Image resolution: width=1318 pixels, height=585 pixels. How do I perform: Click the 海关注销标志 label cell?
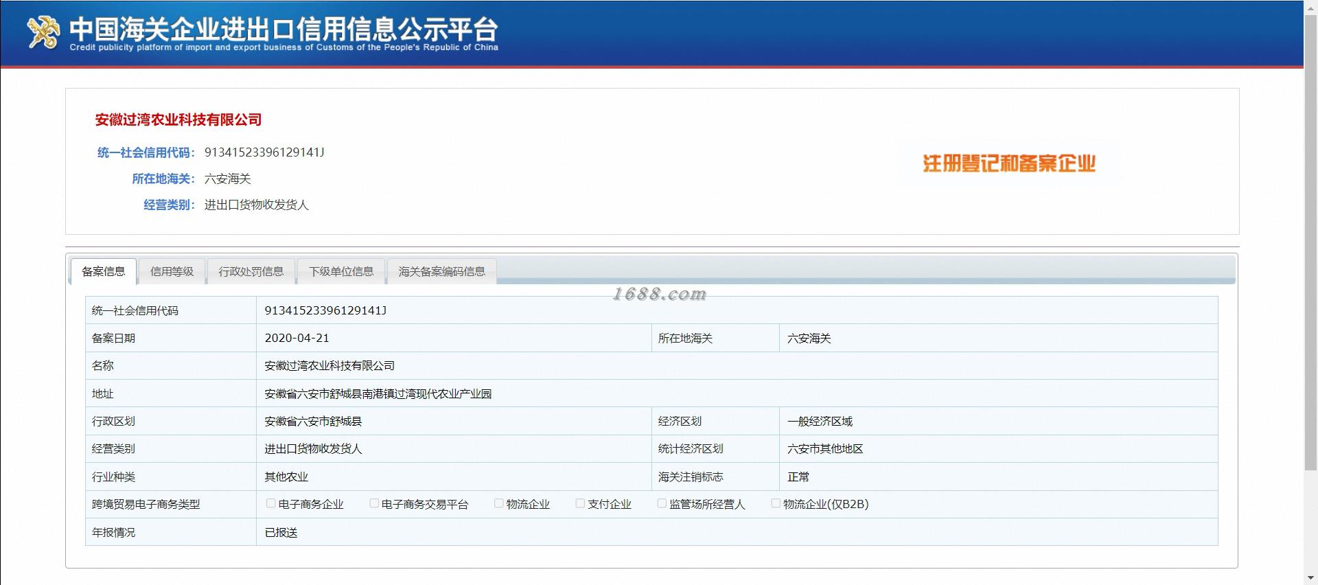point(715,477)
